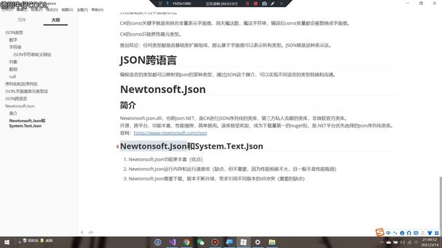Switch to the 大纲 outline tab
This screenshot has width=442, height=248.
click(x=55, y=20)
